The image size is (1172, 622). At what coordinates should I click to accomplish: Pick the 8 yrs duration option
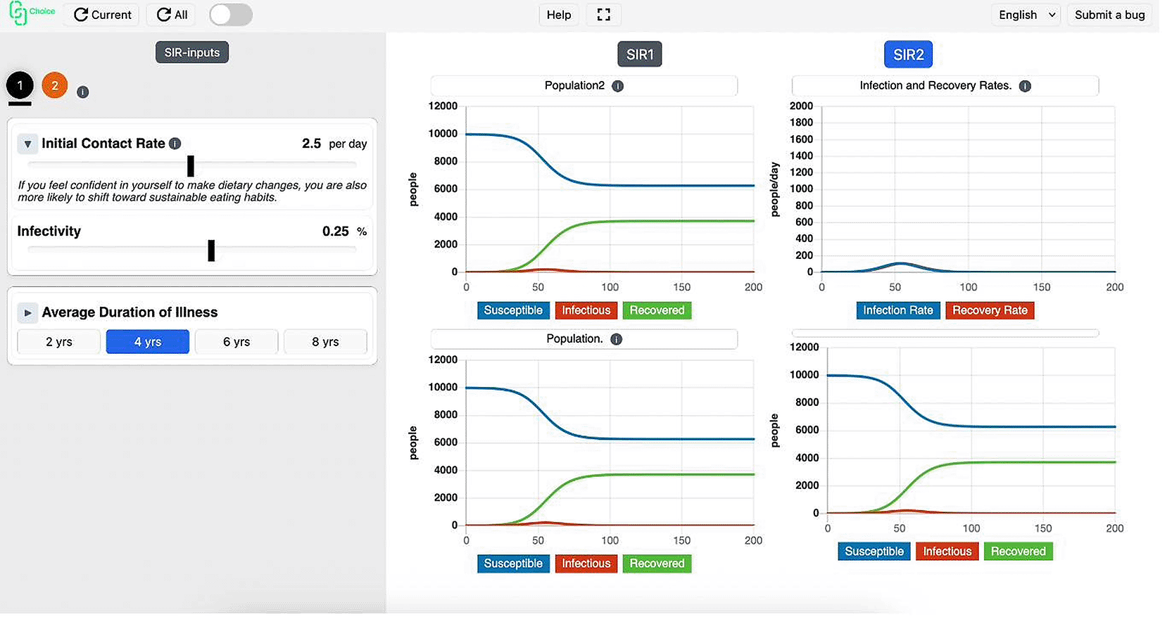tap(325, 342)
